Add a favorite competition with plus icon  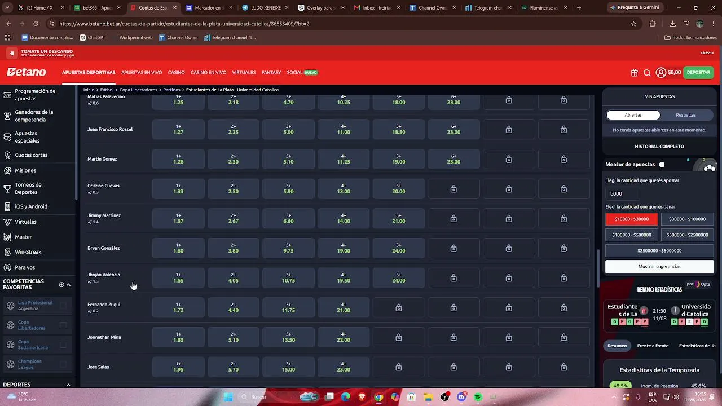(x=61, y=285)
